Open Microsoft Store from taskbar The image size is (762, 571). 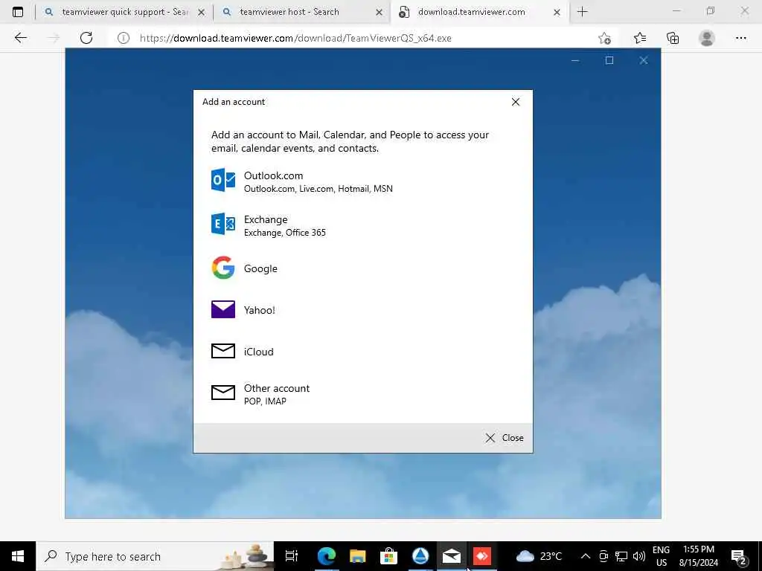pos(388,556)
